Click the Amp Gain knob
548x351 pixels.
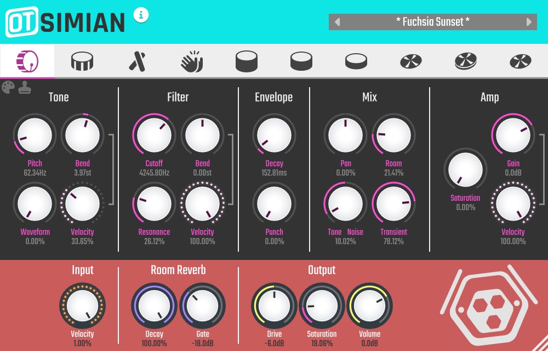click(x=513, y=135)
